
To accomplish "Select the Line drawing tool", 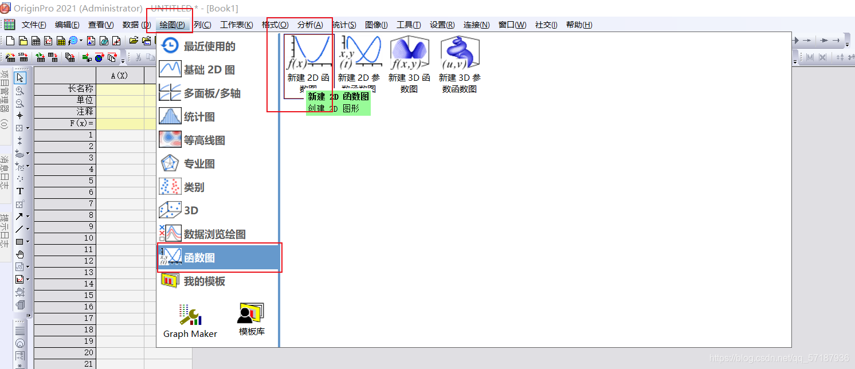I will point(19,229).
